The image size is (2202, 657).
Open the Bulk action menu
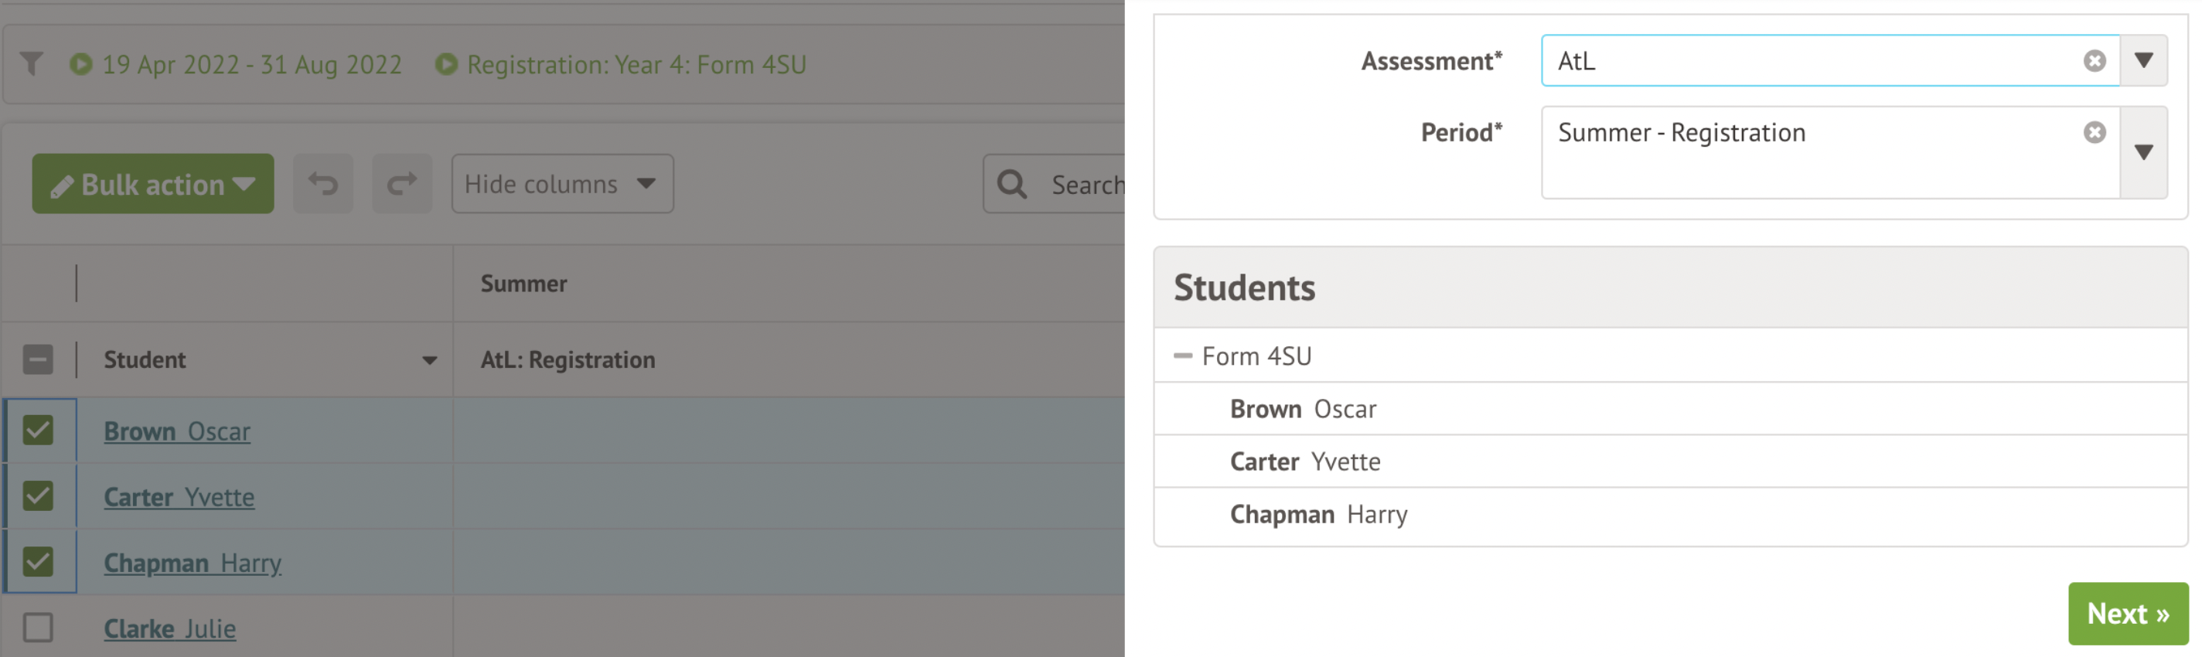click(x=153, y=184)
